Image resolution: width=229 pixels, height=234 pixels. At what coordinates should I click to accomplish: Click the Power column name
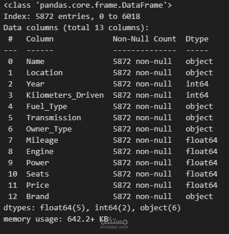point(38,163)
